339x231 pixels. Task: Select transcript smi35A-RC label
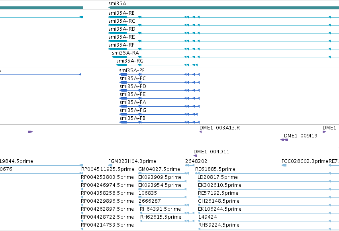coord(121,21)
